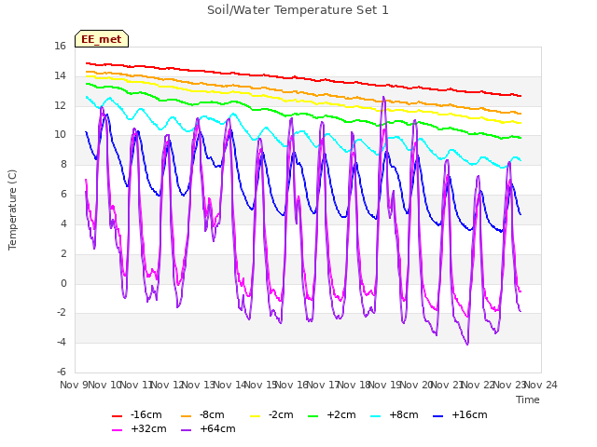Select the +16cm legend label

coord(469,414)
